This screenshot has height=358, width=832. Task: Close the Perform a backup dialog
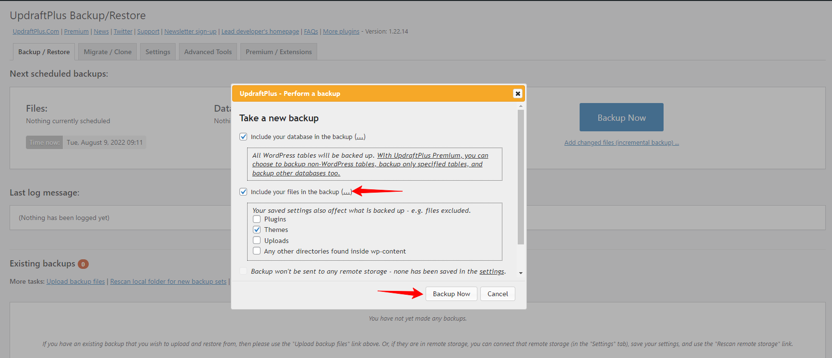pos(518,93)
